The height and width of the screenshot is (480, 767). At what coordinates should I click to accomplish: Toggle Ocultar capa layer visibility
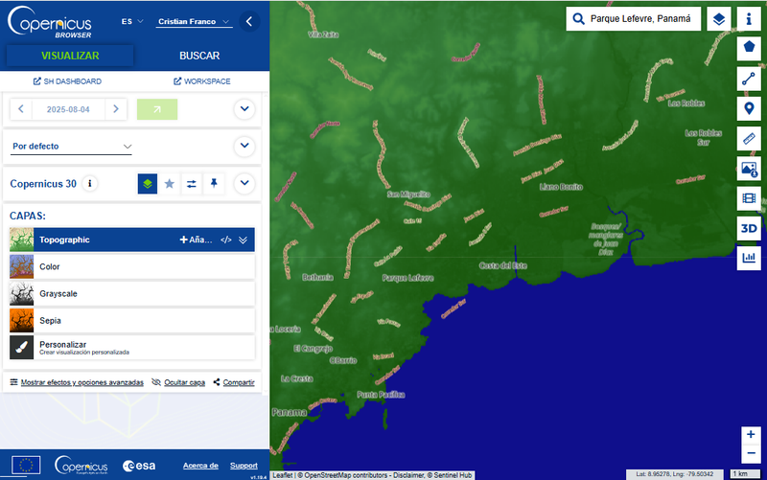[178, 382]
